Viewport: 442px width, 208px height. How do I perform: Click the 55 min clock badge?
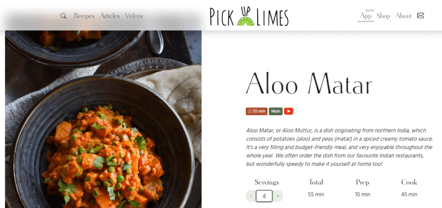[256, 111]
